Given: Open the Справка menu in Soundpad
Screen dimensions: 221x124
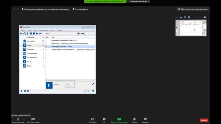Looking at the screenshot, I should click(59, 30).
